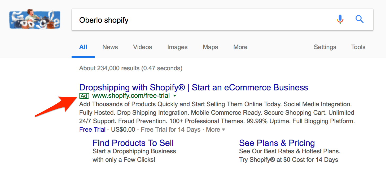Open search Settings
Viewport: 386px width, 175px height.
pos(325,47)
